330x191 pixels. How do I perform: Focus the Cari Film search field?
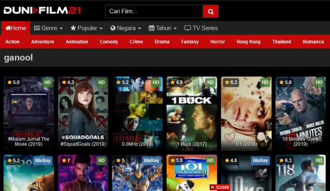[154, 11]
